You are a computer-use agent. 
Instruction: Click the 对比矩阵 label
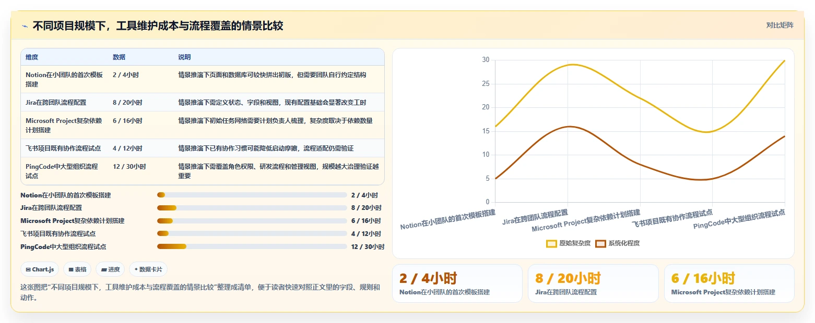tap(779, 26)
